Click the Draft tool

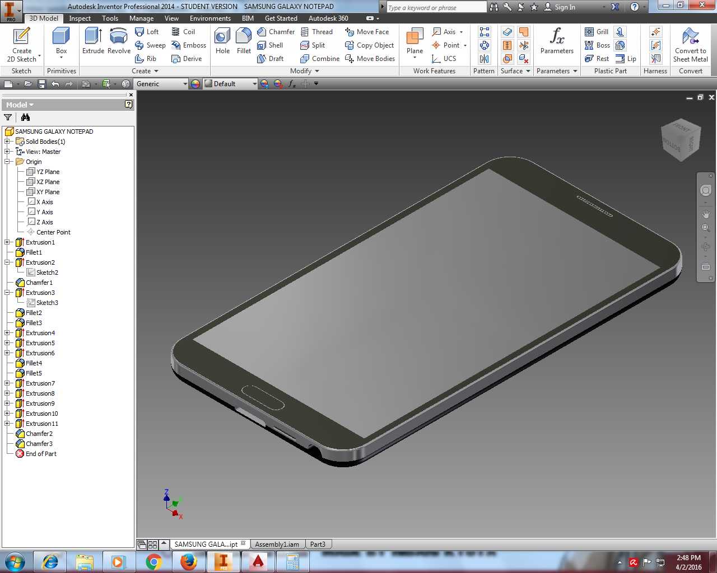[270, 59]
